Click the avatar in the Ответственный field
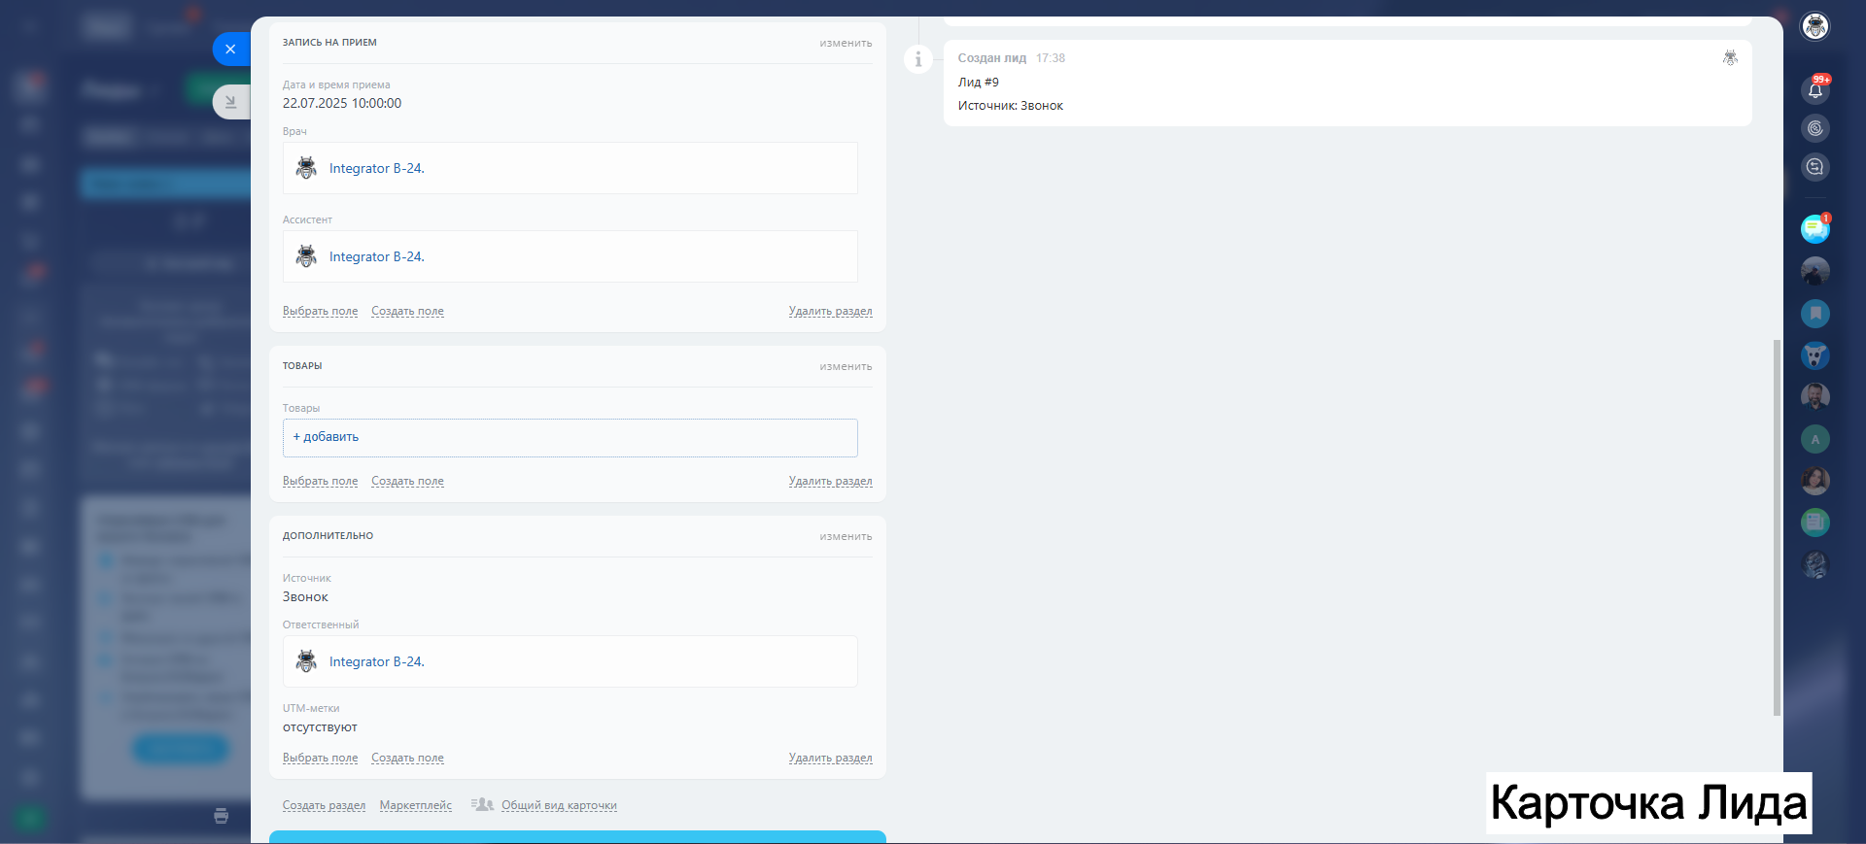The image size is (1866, 844). [306, 661]
